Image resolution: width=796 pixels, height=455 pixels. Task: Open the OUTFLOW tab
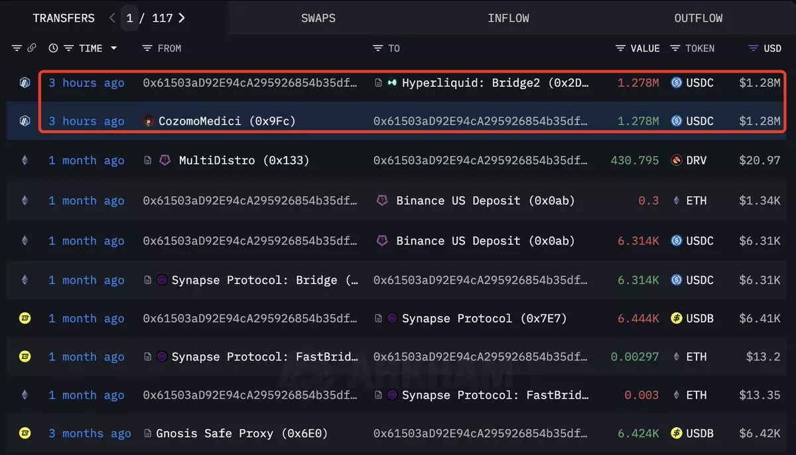tap(698, 18)
